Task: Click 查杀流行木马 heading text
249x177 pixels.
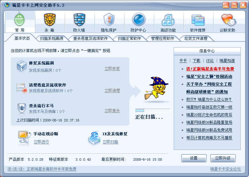Action: pyautogui.click(x=41, y=106)
